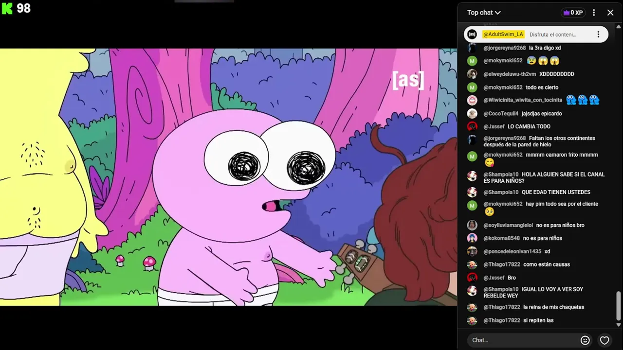Viewport: 623px width, 350px height.
Task: Click blue ghost emojis from Wiwicinita
Action: click(583, 100)
